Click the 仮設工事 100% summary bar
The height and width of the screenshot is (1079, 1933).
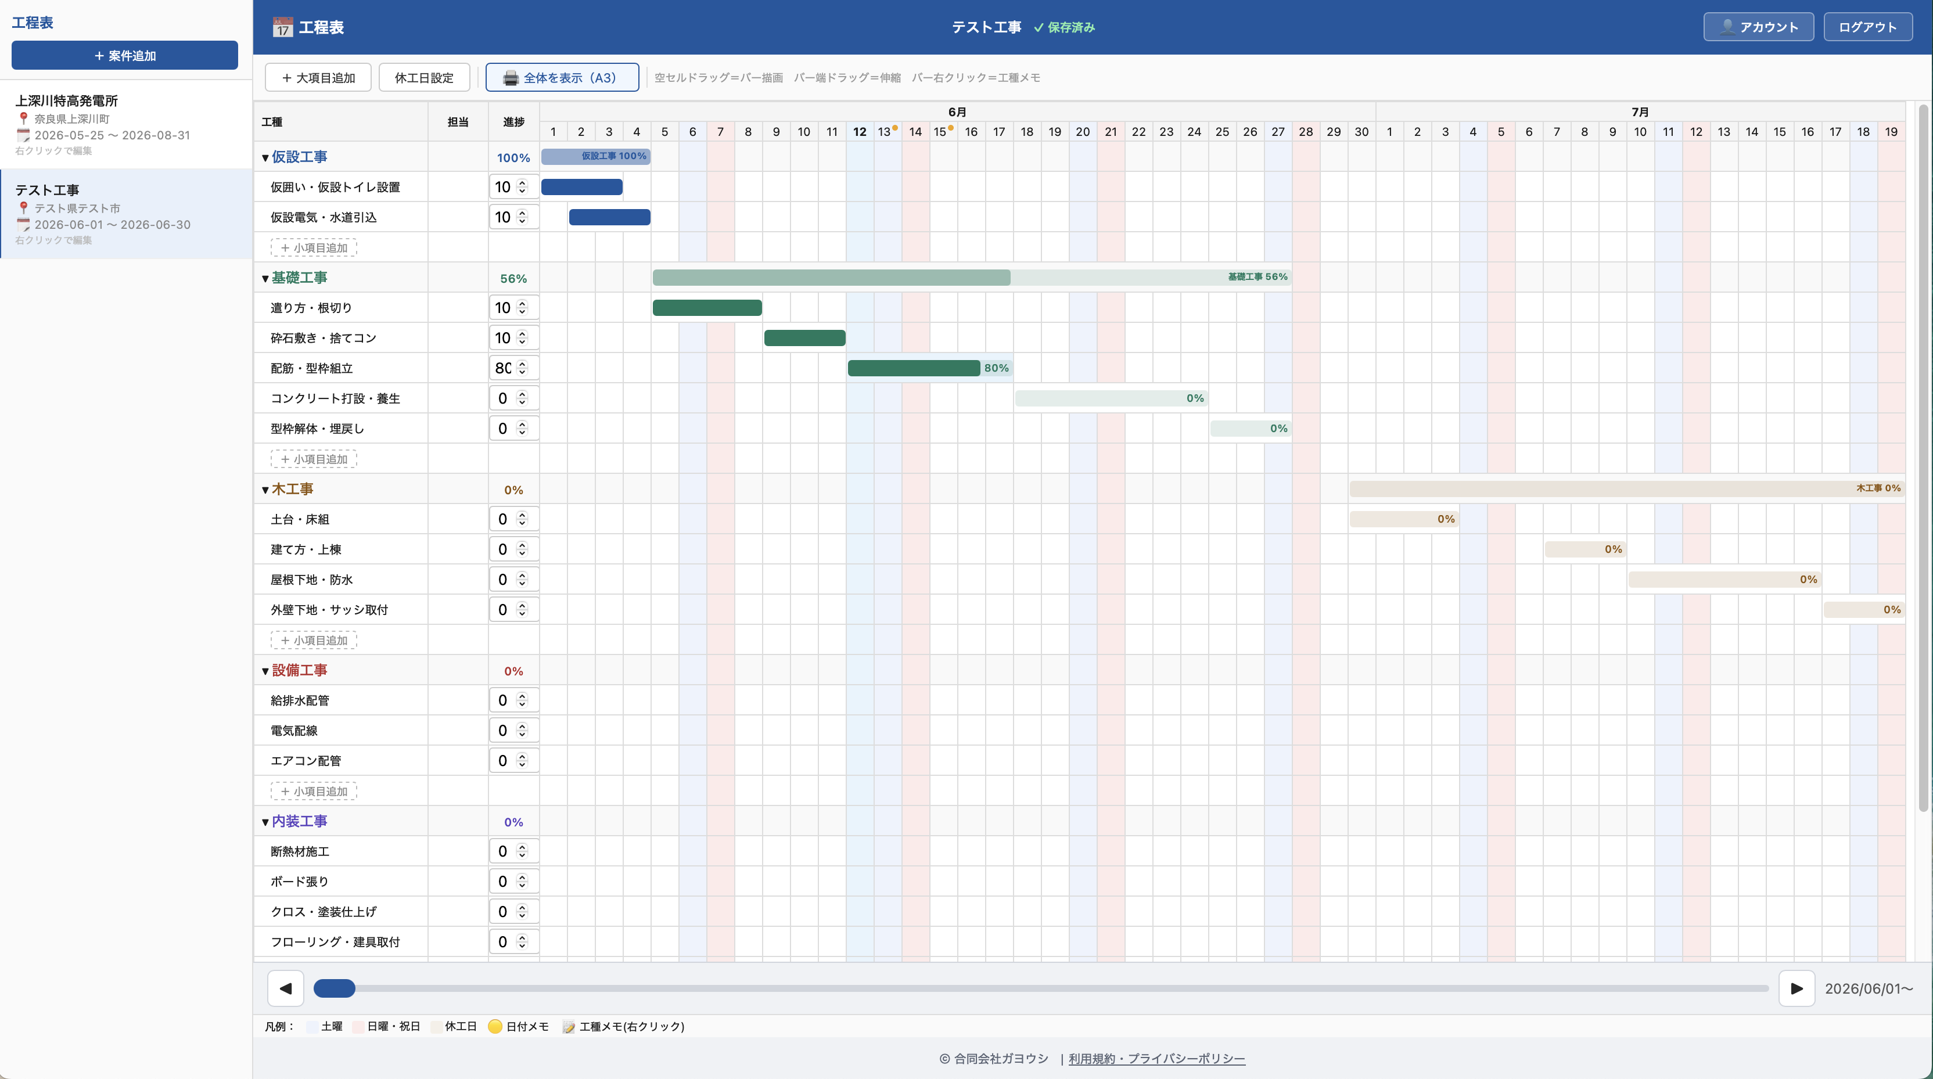tap(596, 156)
